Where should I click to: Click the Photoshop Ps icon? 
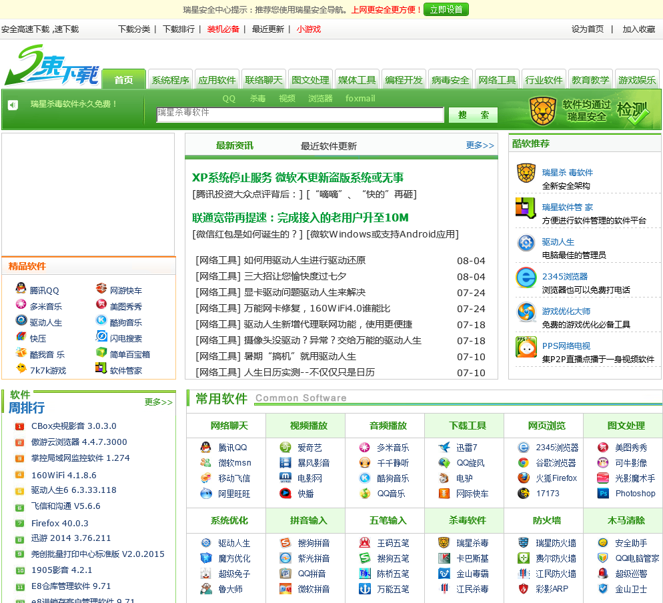(603, 493)
